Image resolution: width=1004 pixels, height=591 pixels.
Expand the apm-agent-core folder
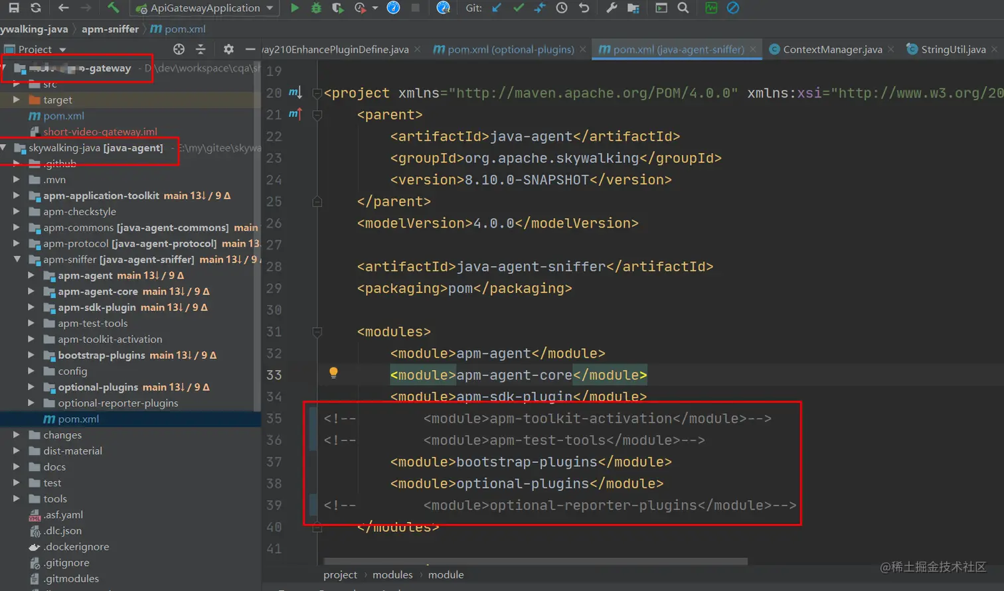31,291
